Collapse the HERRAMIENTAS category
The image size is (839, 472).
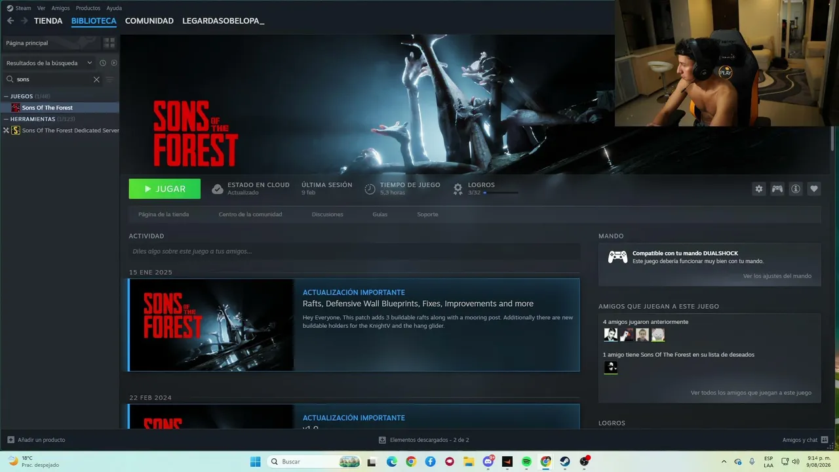[x=7, y=119]
